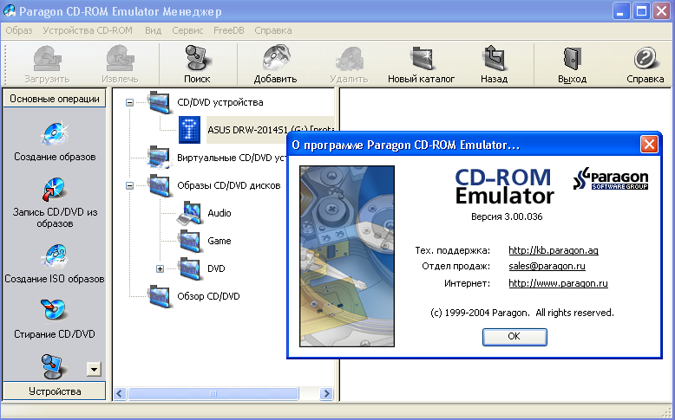Open help via Справка toolbar icon

coord(646,59)
